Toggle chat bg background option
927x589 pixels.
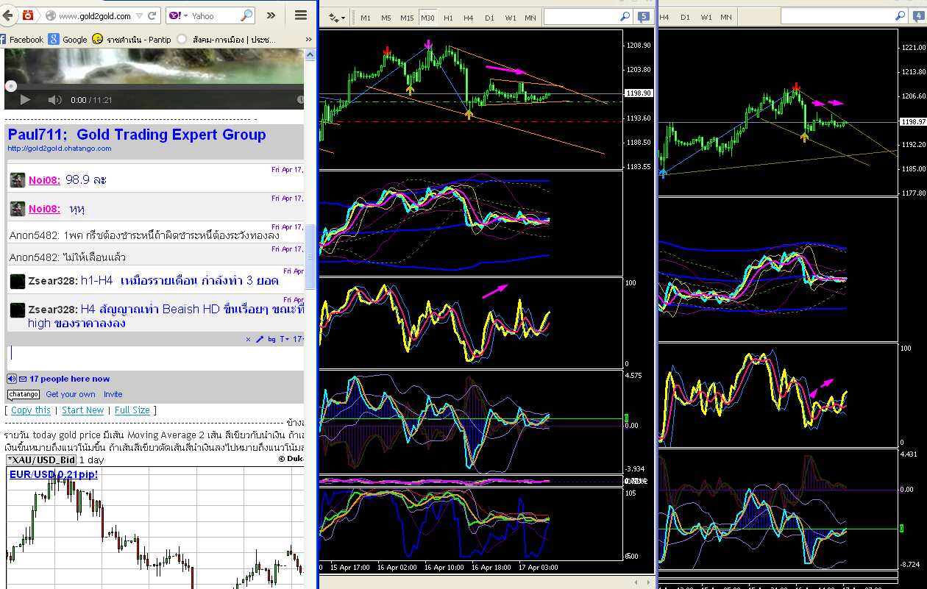[271, 339]
